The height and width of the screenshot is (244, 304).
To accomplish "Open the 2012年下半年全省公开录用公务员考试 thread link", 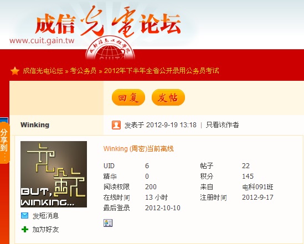I will pyautogui.click(x=162, y=70).
